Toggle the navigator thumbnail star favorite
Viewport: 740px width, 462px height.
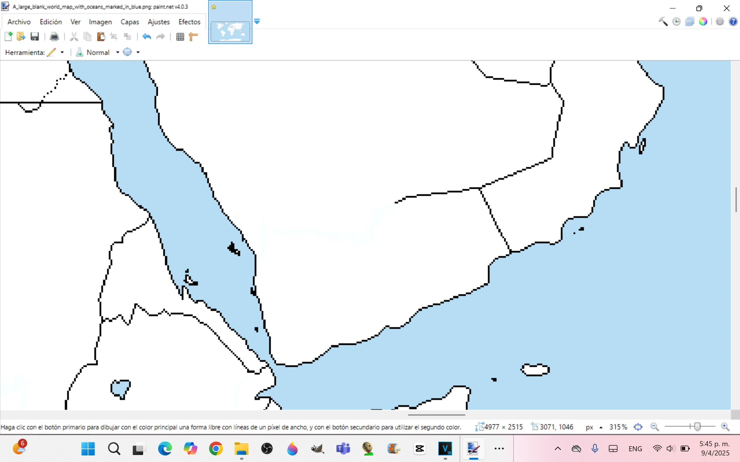pos(214,7)
